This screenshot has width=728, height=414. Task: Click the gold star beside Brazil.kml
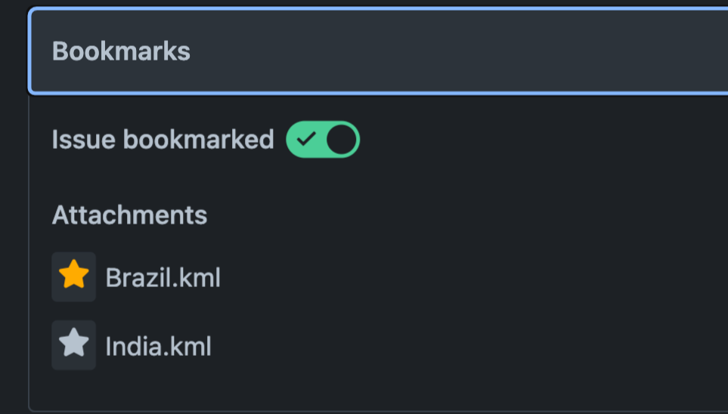coord(73,277)
